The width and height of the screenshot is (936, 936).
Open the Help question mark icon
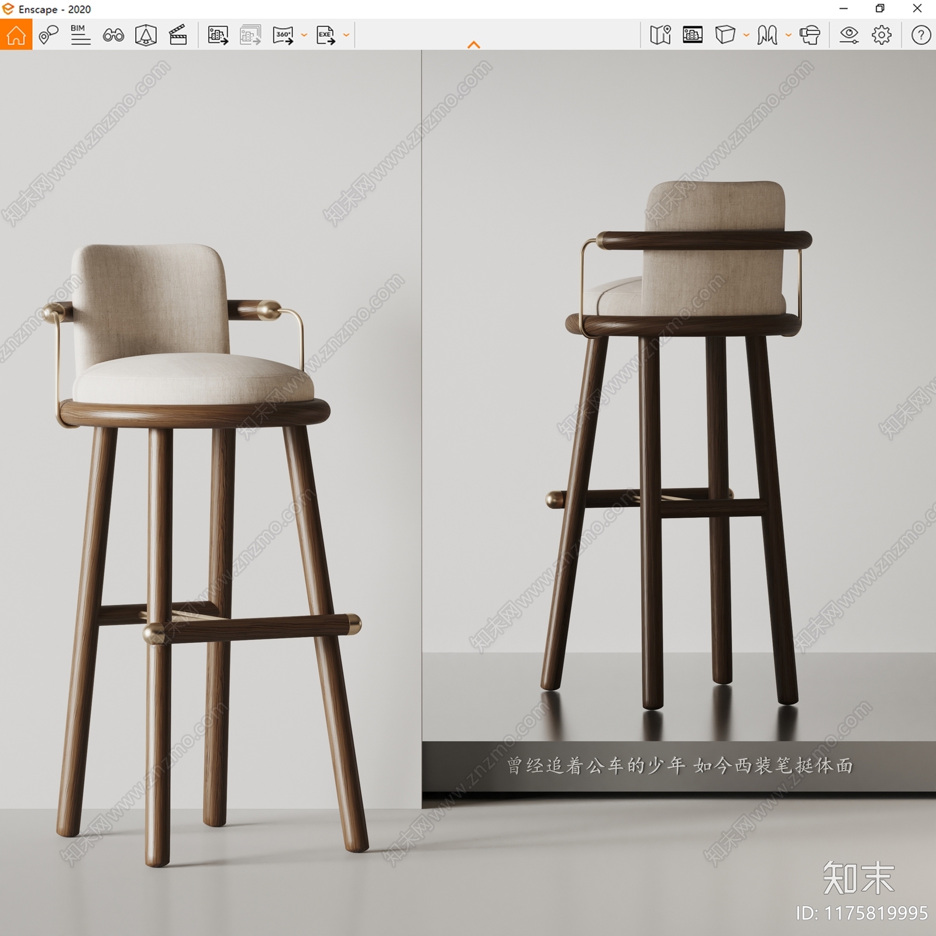click(921, 35)
